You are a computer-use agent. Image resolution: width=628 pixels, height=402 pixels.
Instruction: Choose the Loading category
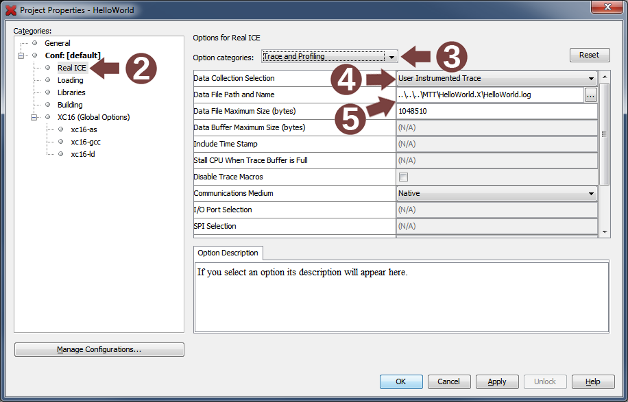click(71, 80)
